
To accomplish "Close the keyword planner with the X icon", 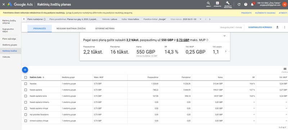I will click(4, 5).
